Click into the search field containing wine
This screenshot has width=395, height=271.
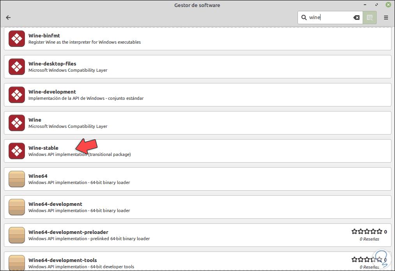(x=330, y=18)
